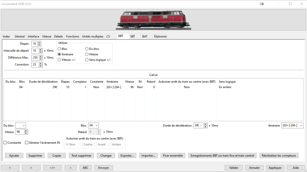The width and height of the screenshot is (307, 172).
Task: Click the previous locomotive '<' button
Action: (x=10, y=168)
